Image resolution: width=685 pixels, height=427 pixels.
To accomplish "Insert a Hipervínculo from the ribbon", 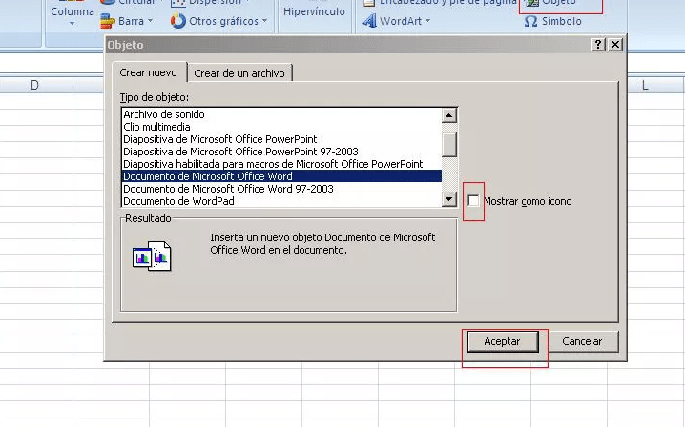I will tap(314, 11).
